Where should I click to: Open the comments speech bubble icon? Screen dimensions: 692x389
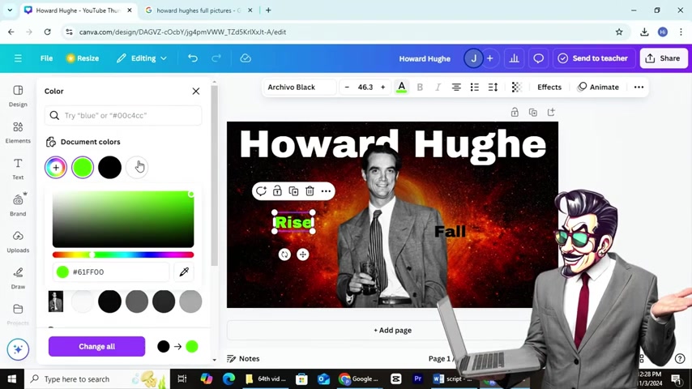[x=538, y=58]
